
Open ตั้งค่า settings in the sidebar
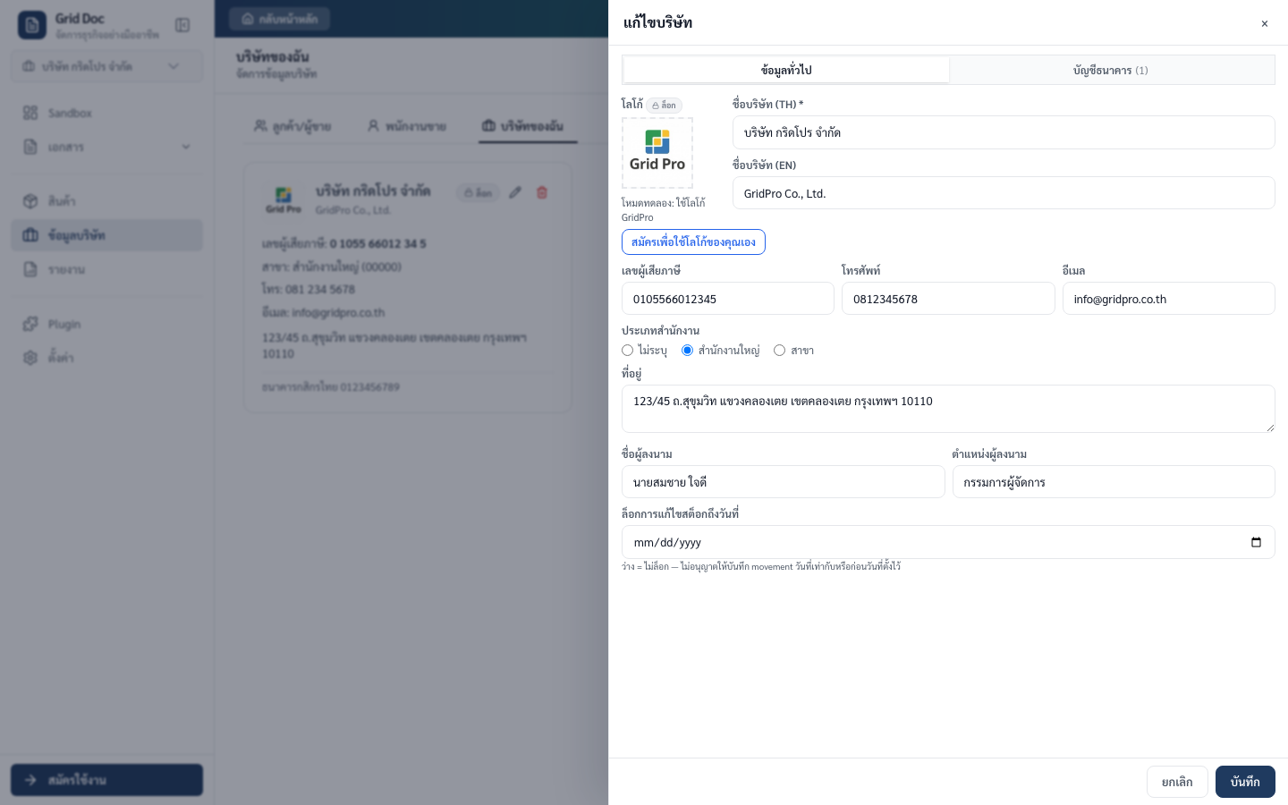(x=61, y=358)
